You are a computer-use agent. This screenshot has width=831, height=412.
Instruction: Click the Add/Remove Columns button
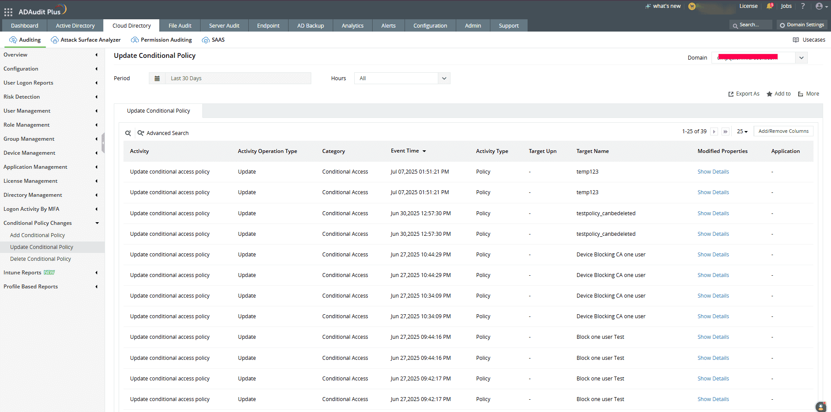point(783,131)
